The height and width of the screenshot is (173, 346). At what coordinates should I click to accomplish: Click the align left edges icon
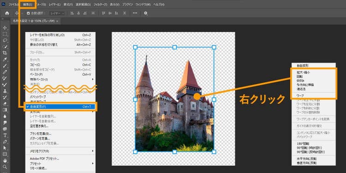click(72, 13)
